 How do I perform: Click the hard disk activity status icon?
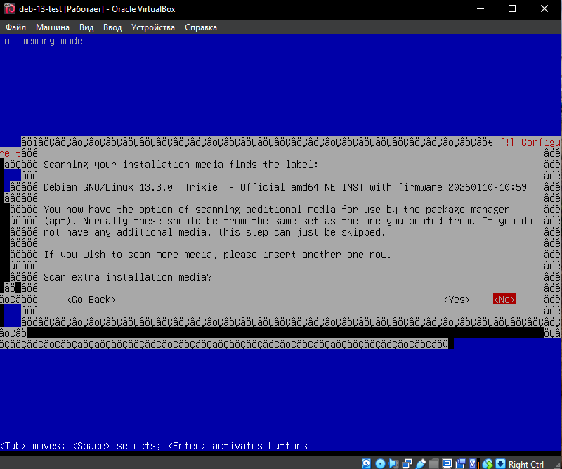click(367, 463)
